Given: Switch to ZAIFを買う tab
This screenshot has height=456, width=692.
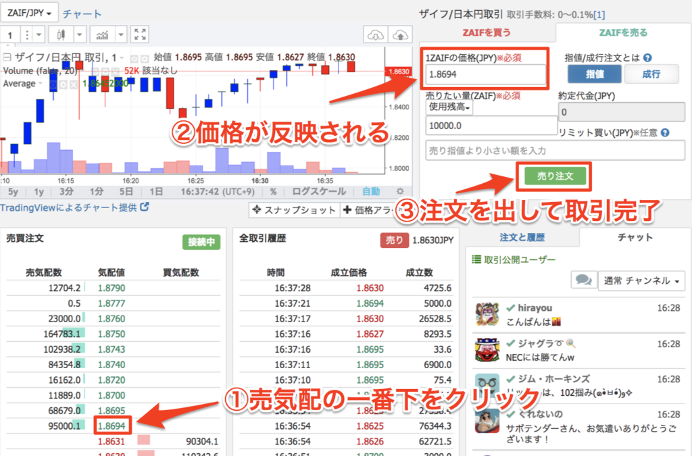Looking at the screenshot, I should [487, 32].
